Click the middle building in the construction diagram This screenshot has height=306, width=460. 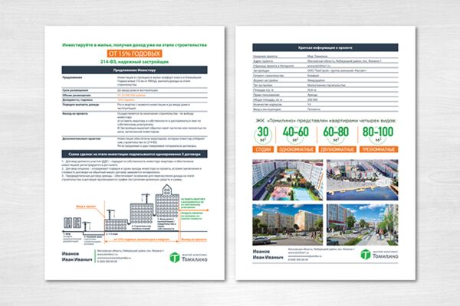click(x=142, y=213)
